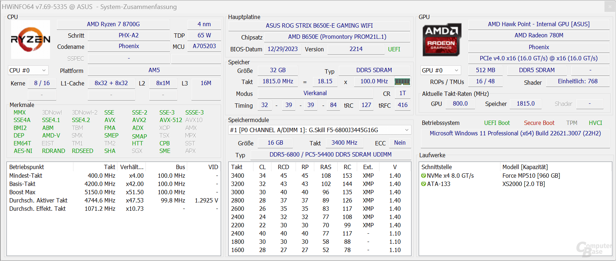
Task: Click the Modell [Kapazität] column header
Action: point(525,167)
